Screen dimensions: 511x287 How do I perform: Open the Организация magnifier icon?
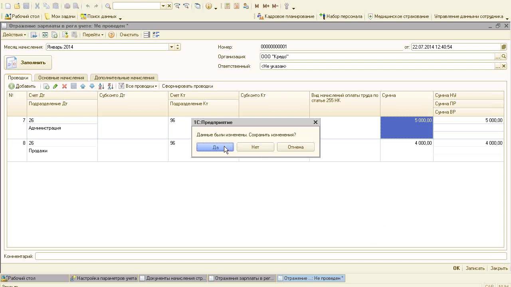click(x=504, y=57)
